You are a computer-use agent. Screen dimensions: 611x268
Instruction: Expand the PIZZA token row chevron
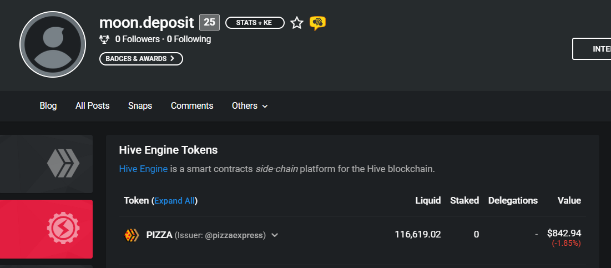tap(275, 235)
